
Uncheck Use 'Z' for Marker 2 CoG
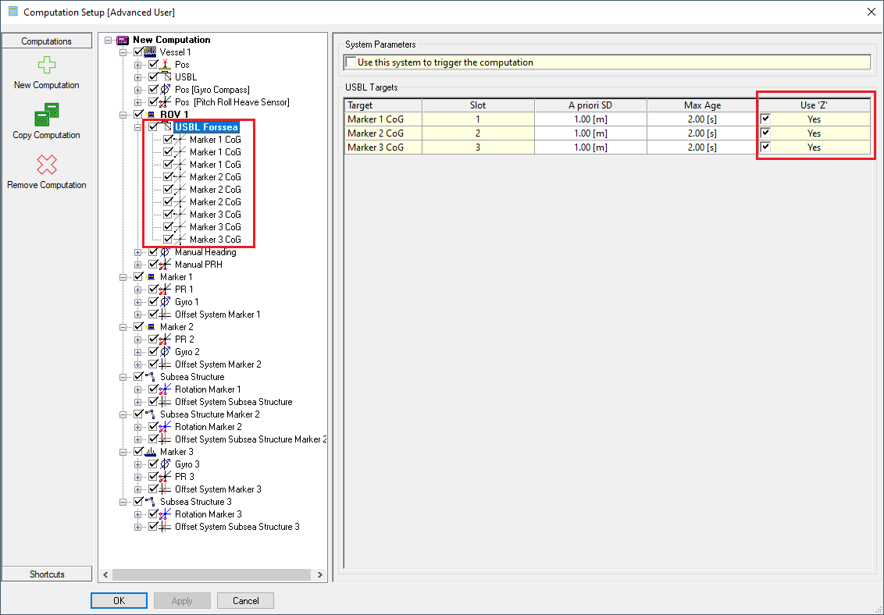pos(766,133)
